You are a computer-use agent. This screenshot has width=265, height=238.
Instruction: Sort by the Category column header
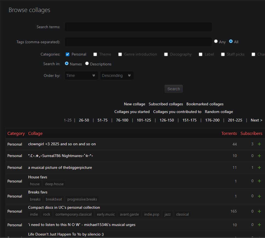click(x=16, y=133)
